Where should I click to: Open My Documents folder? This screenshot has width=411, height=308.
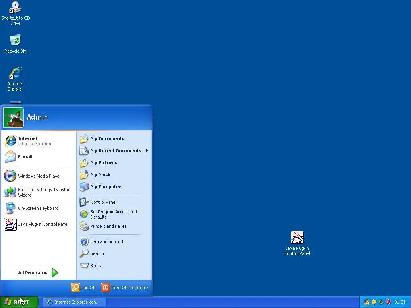click(x=114, y=139)
